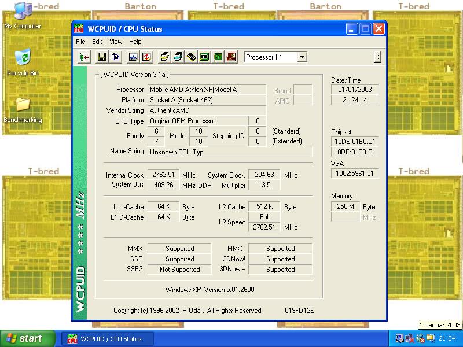Click the chipset value 10DE:01E0.C1
Image resolution: width=463 pixels, height=347 pixels.
[355, 142]
